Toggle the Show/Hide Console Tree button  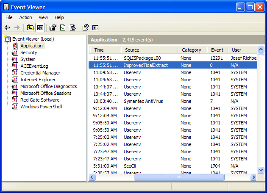point(40,28)
